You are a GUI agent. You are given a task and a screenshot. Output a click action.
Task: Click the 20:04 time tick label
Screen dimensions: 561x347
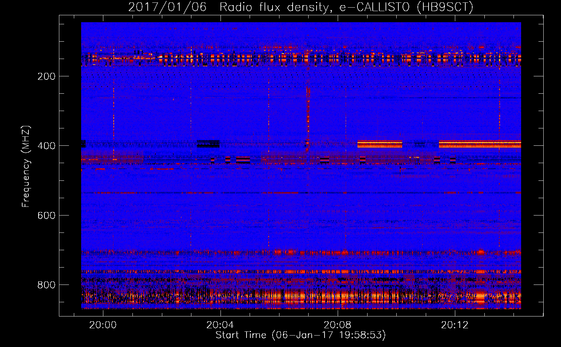[x=220, y=325]
